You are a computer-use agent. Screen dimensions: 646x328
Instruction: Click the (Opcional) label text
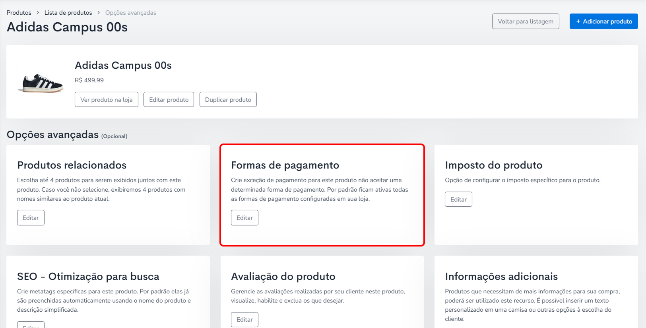114,136
